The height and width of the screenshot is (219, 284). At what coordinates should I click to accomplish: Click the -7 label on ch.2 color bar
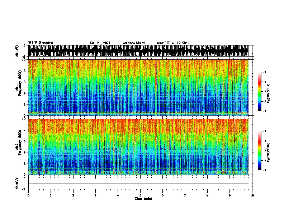point(265,170)
